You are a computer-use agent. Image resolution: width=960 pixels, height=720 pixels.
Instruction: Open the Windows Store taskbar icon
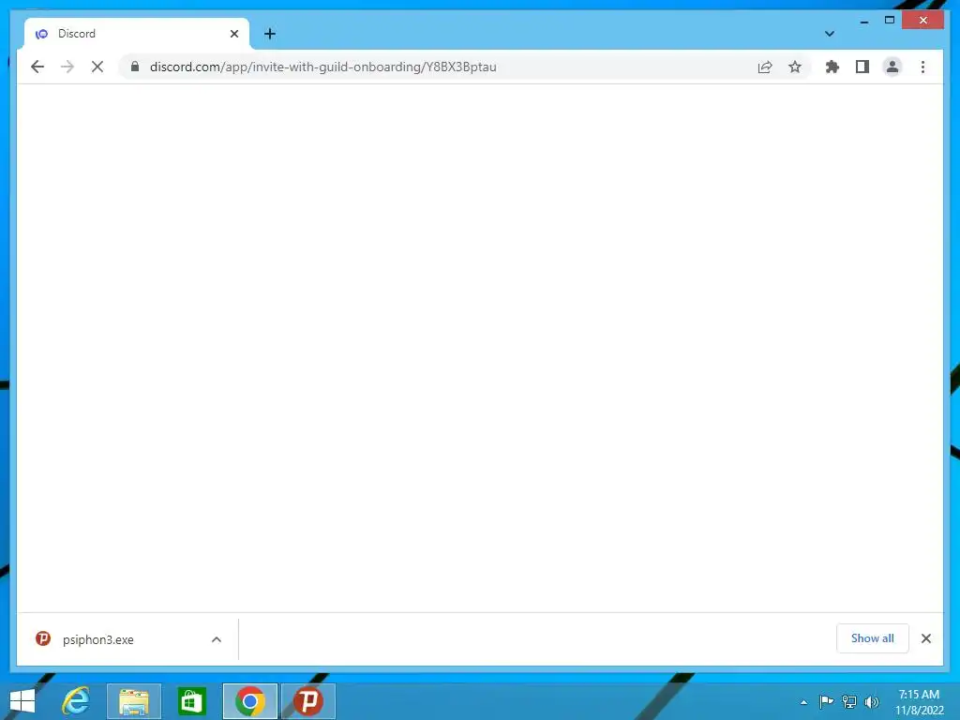point(191,701)
